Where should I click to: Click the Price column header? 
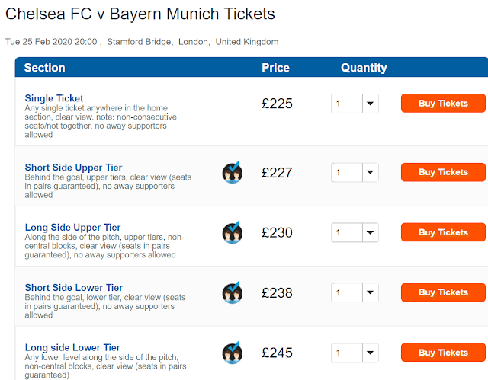coord(275,68)
